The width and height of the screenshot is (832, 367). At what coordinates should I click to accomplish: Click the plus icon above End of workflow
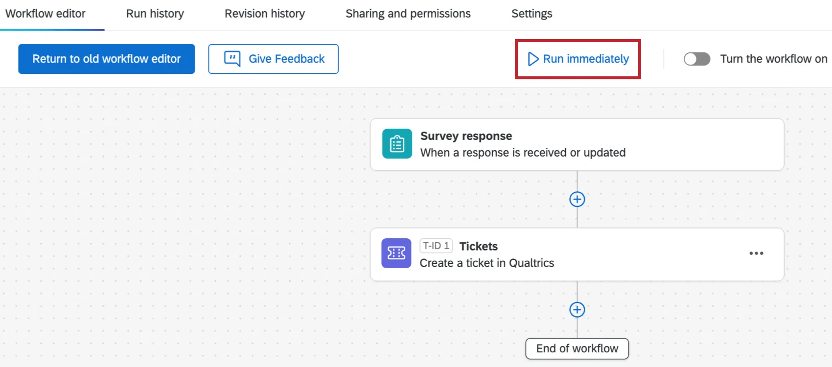click(x=577, y=310)
